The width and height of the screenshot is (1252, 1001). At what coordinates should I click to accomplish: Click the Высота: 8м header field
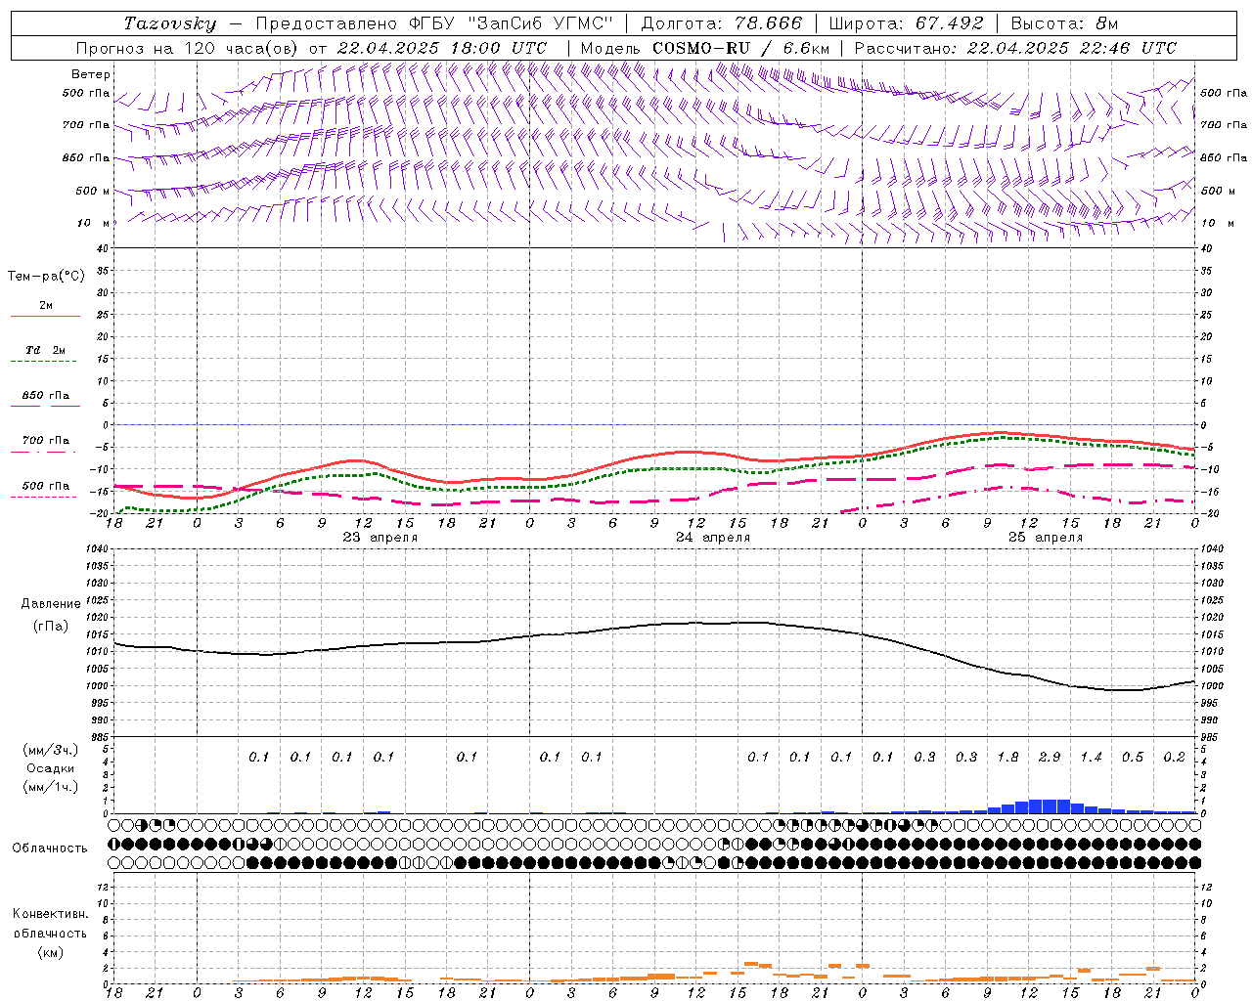[x=1064, y=23]
